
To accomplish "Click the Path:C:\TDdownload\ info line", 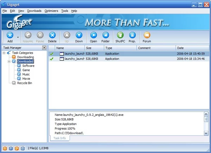I will click(69, 133).
